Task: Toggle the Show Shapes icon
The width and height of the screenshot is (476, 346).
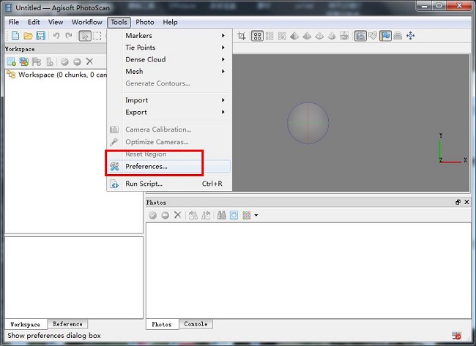Action: pos(373,36)
